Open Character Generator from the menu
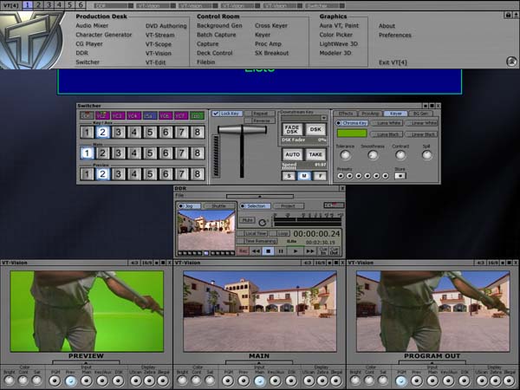The height and width of the screenshot is (390, 520). pos(103,35)
